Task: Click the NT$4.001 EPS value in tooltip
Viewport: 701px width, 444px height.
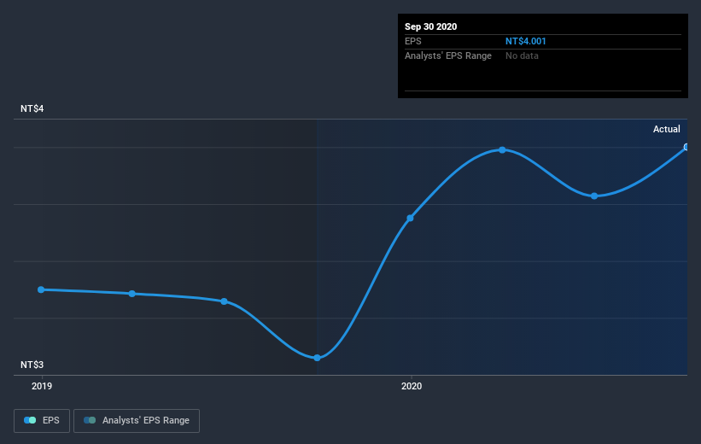Action: click(526, 41)
